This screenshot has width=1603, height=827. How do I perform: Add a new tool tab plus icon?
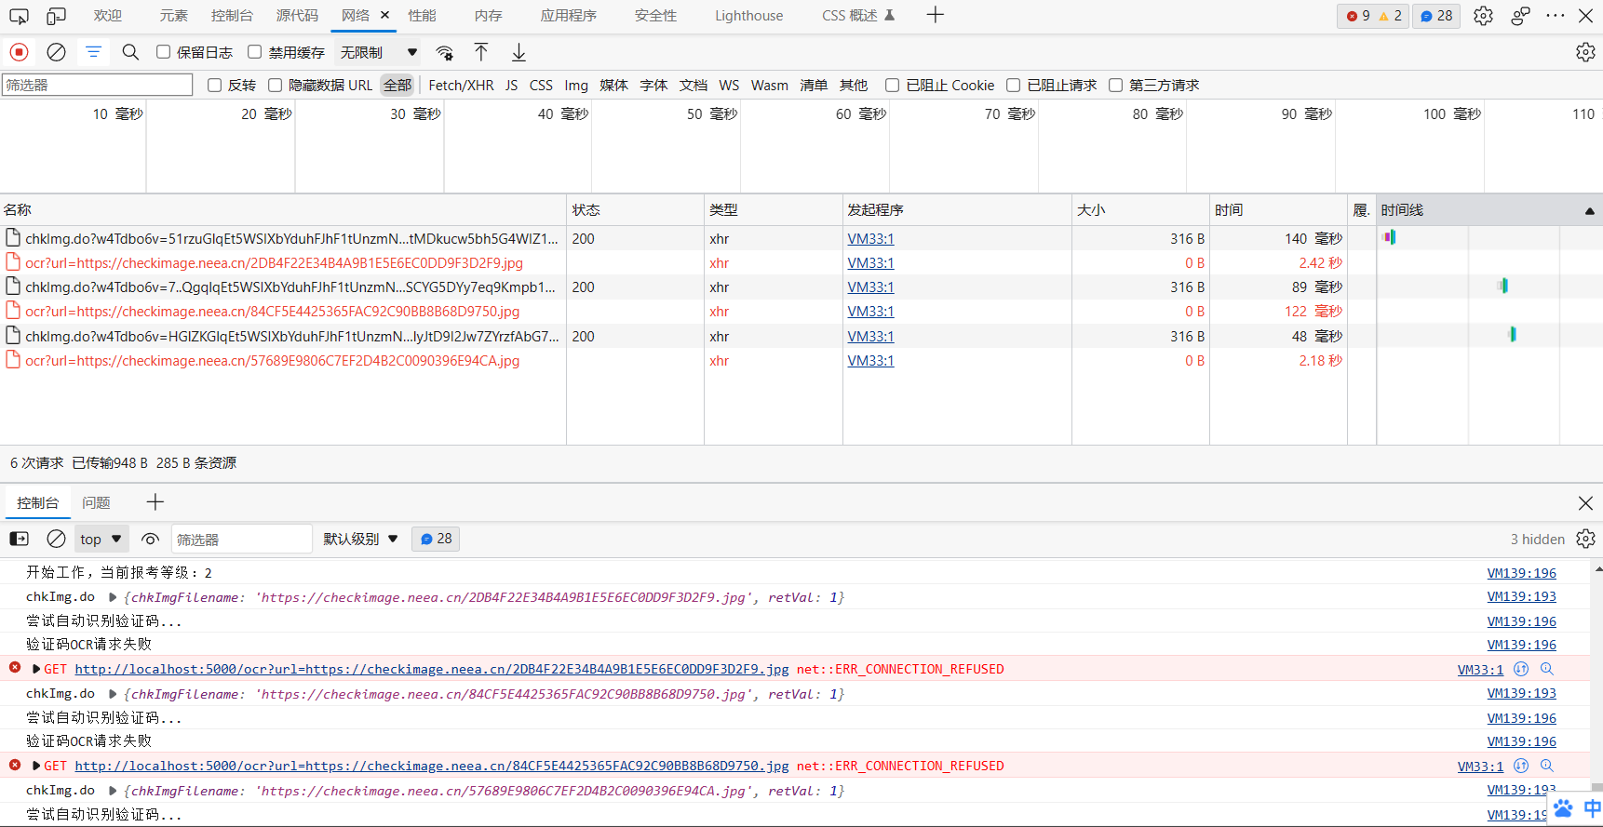point(936,15)
